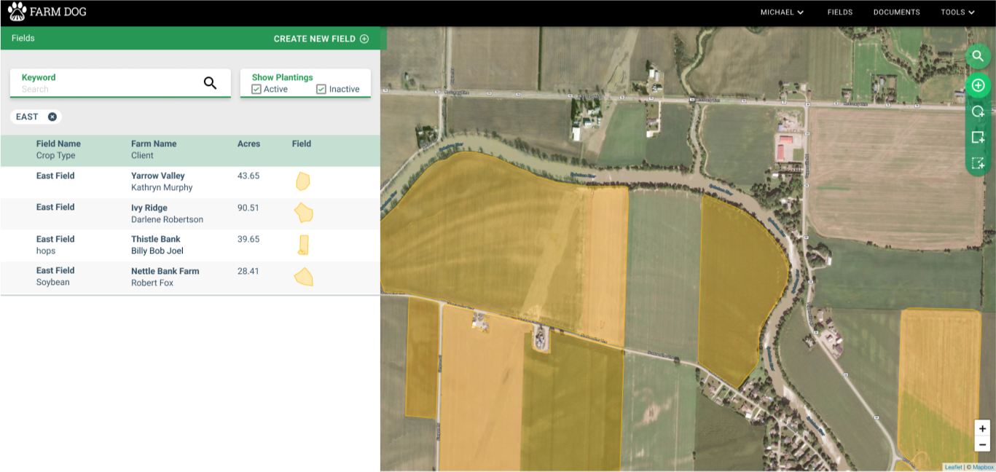Open the Michael user dropdown
The image size is (996, 472).
(782, 12)
